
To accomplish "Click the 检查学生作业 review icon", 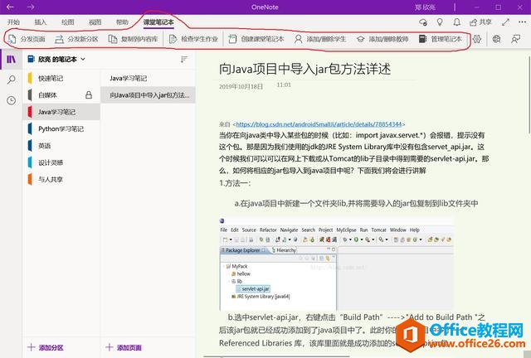I will (173, 39).
